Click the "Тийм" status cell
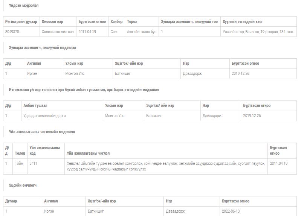Image resolution: width=307 pixels, height=216 pixels. click(x=19, y=163)
